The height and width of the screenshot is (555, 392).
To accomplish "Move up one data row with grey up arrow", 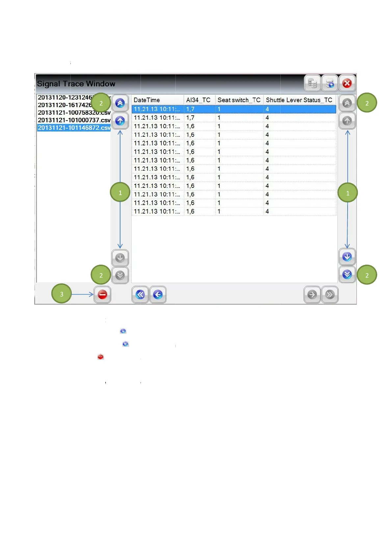I will point(347,121).
